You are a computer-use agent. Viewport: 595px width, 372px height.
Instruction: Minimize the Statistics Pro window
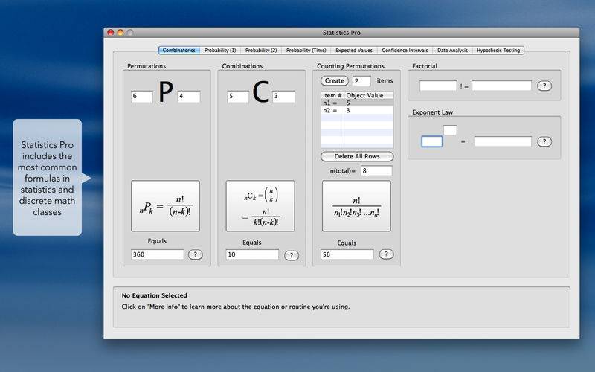(x=120, y=33)
